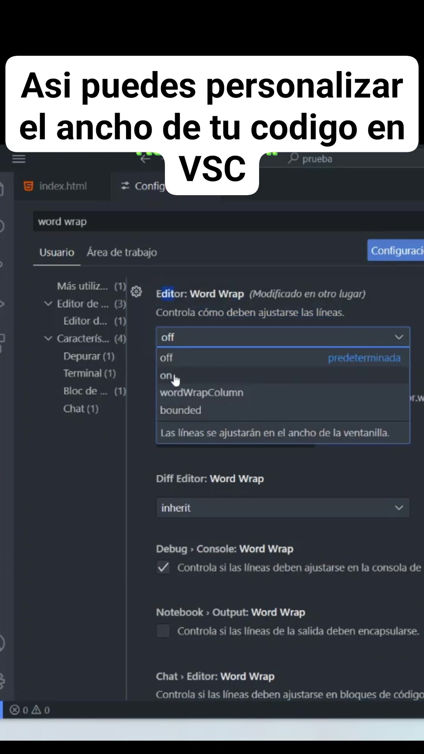Click the prueba search box
The height and width of the screenshot is (754, 424).
tap(355, 159)
